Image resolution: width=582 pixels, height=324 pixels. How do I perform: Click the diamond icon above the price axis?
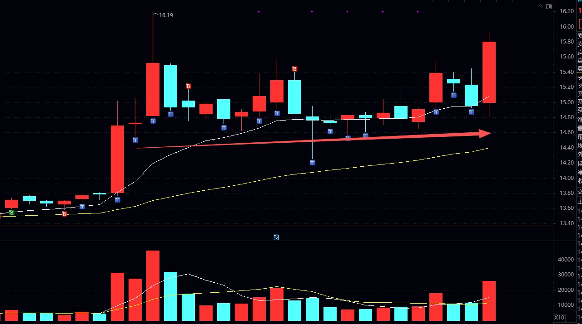point(540,6)
